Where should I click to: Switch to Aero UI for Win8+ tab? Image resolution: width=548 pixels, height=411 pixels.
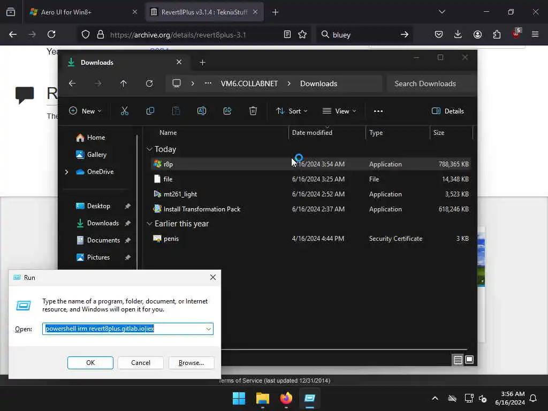point(83,12)
